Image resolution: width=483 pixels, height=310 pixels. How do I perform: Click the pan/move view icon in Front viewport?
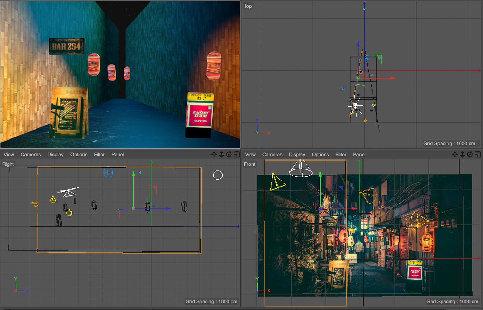pos(455,155)
